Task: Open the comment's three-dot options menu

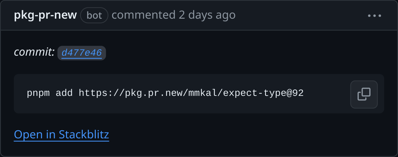Action: tap(374, 15)
